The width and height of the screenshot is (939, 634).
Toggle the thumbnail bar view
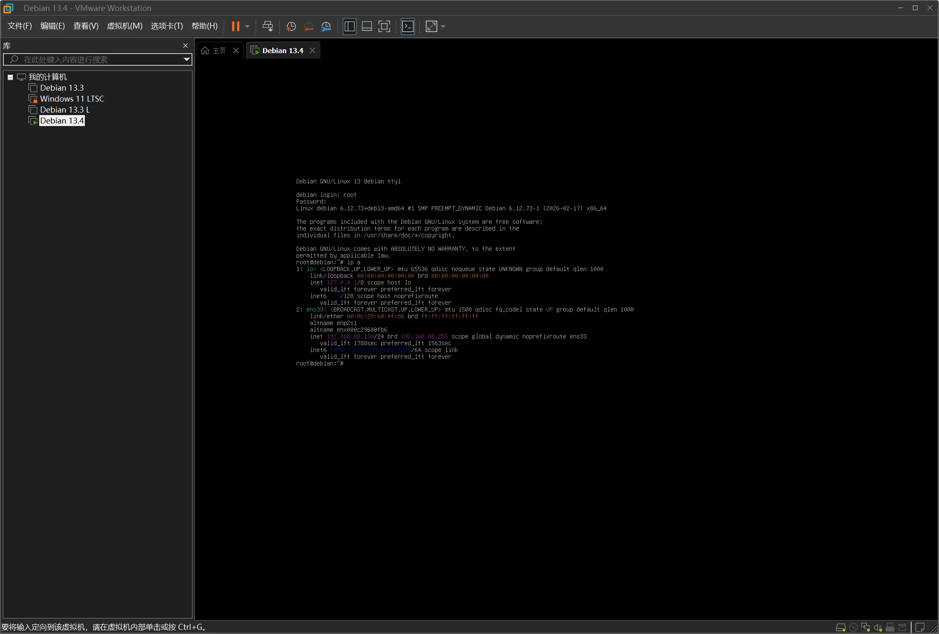tap(367, 27)
